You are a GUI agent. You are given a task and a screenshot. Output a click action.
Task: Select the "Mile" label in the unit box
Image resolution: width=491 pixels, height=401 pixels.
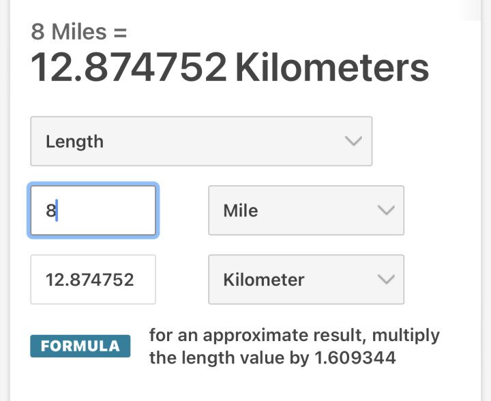click(241, 210)
